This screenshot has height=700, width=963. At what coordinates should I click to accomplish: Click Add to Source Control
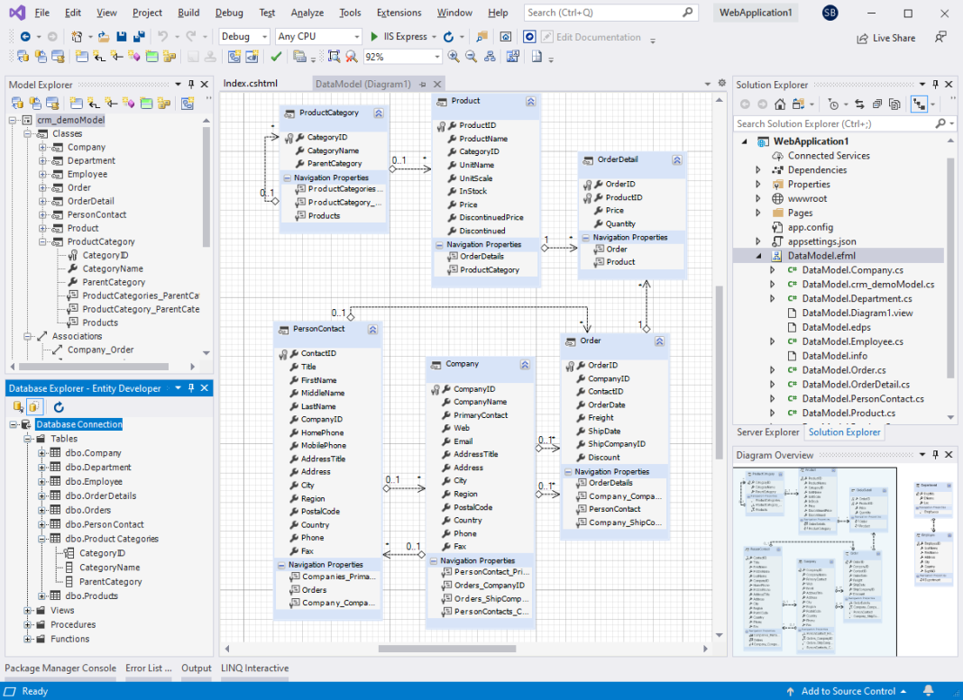[846, 691]
